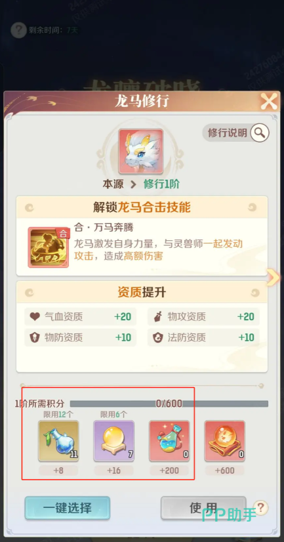Click the 修行说明 label

tap(228, 133)
